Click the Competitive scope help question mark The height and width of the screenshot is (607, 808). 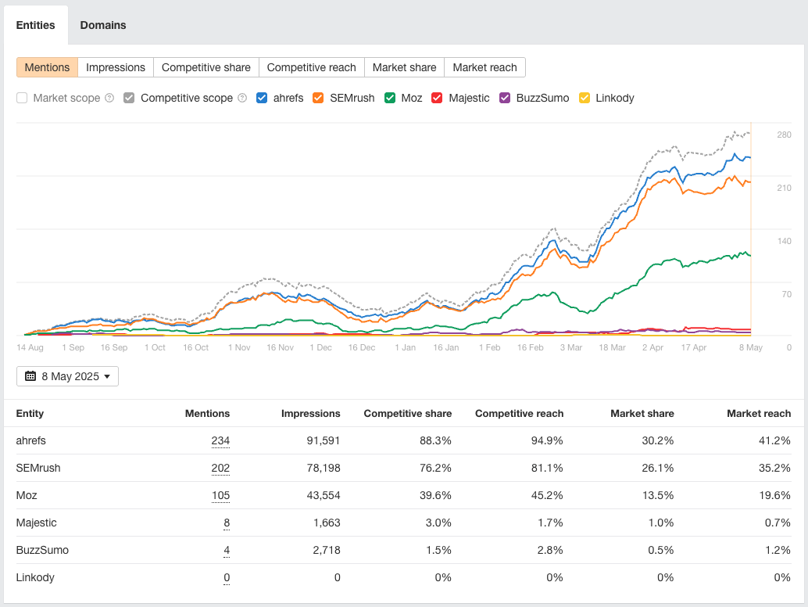[243, 98]
